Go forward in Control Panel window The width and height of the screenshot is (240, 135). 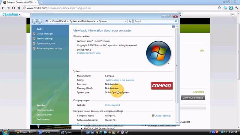coord(40,21)
